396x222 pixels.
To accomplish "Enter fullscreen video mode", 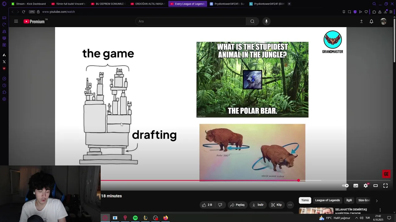I will 385,186.
